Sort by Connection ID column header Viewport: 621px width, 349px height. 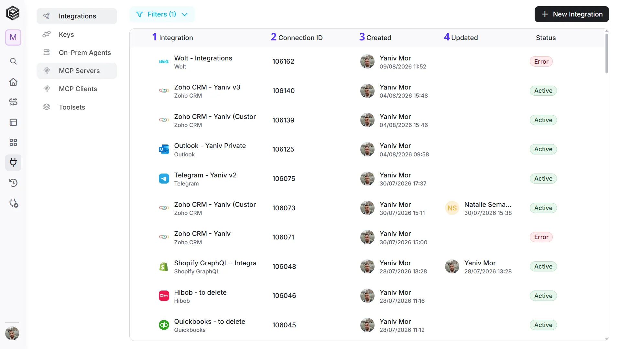[300, 38]
